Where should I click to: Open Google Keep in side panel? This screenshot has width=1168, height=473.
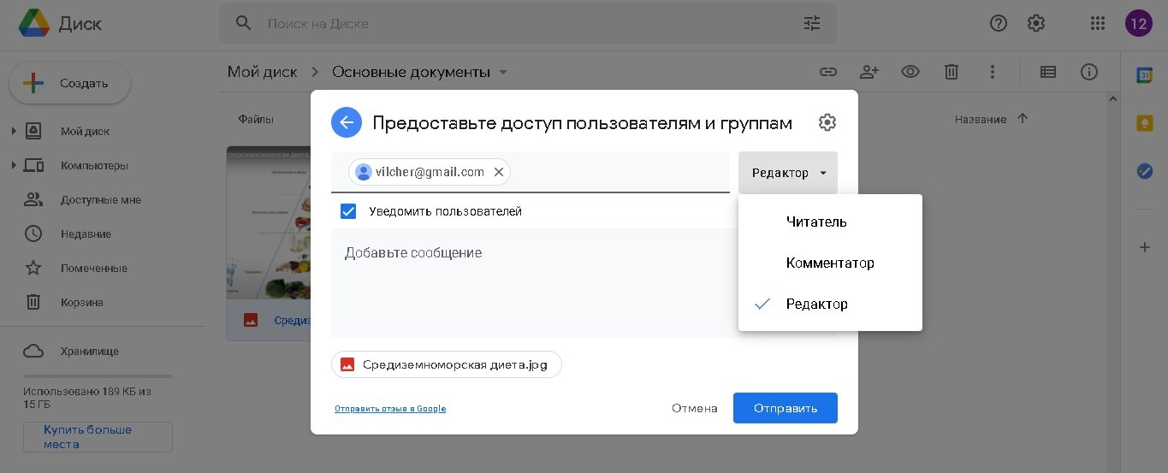tap(1144, 123)
